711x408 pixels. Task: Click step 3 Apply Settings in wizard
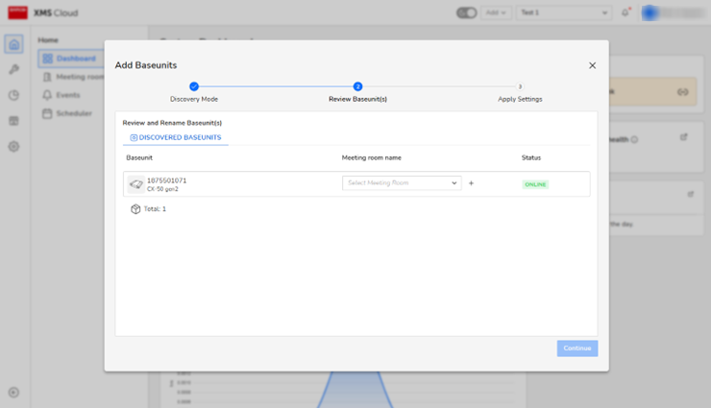[520, 86]
